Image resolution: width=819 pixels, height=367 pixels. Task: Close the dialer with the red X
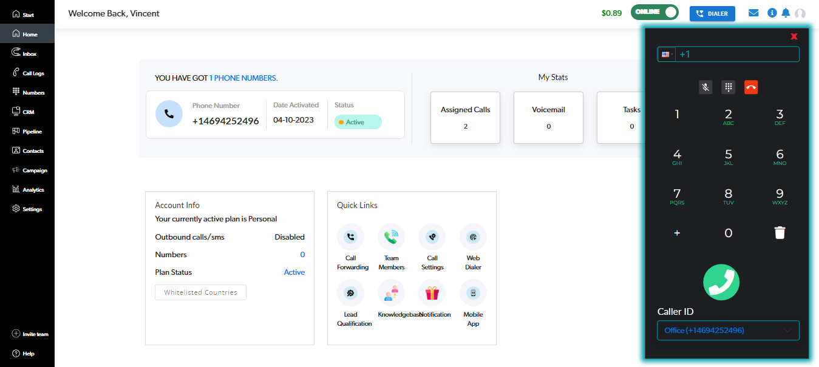pyautogui.click(x=794, y=36)
